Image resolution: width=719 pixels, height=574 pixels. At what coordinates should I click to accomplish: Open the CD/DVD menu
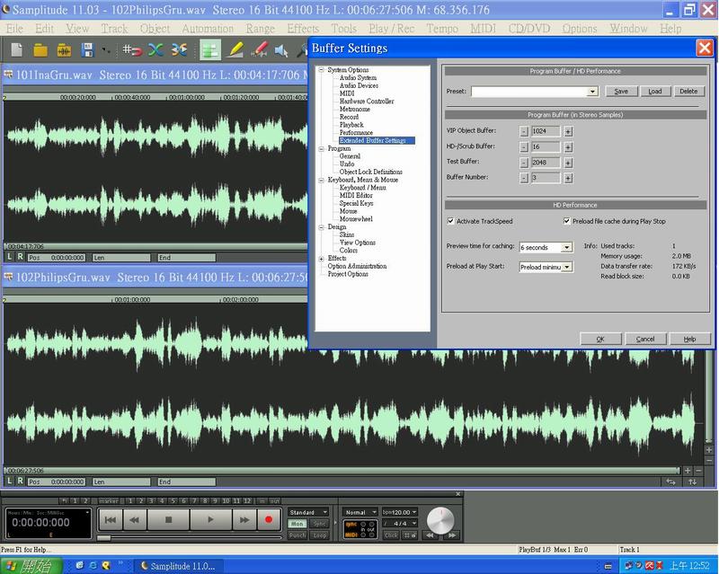529,29
